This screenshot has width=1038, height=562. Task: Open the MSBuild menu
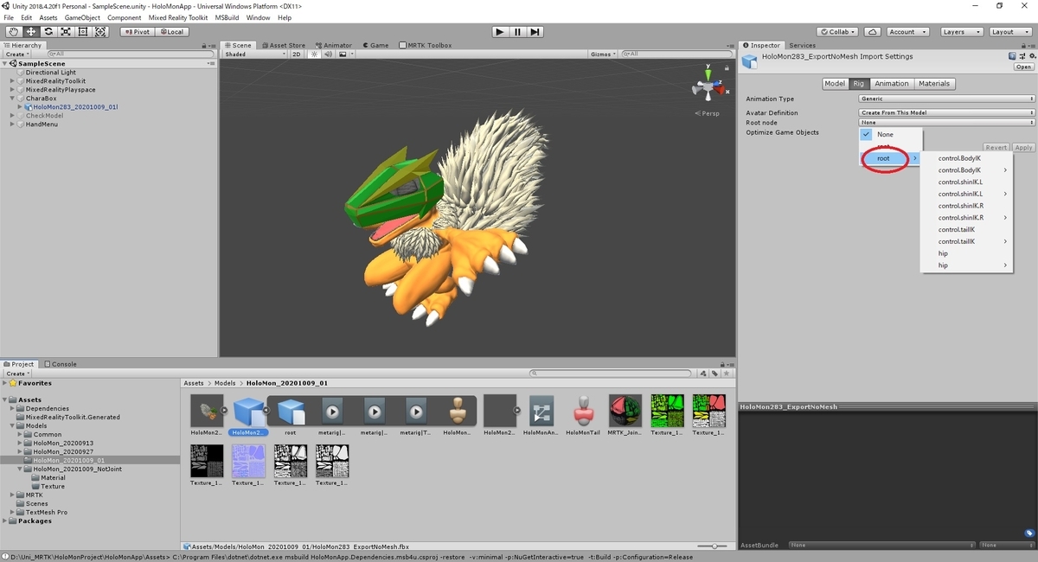tap(227, 17)
